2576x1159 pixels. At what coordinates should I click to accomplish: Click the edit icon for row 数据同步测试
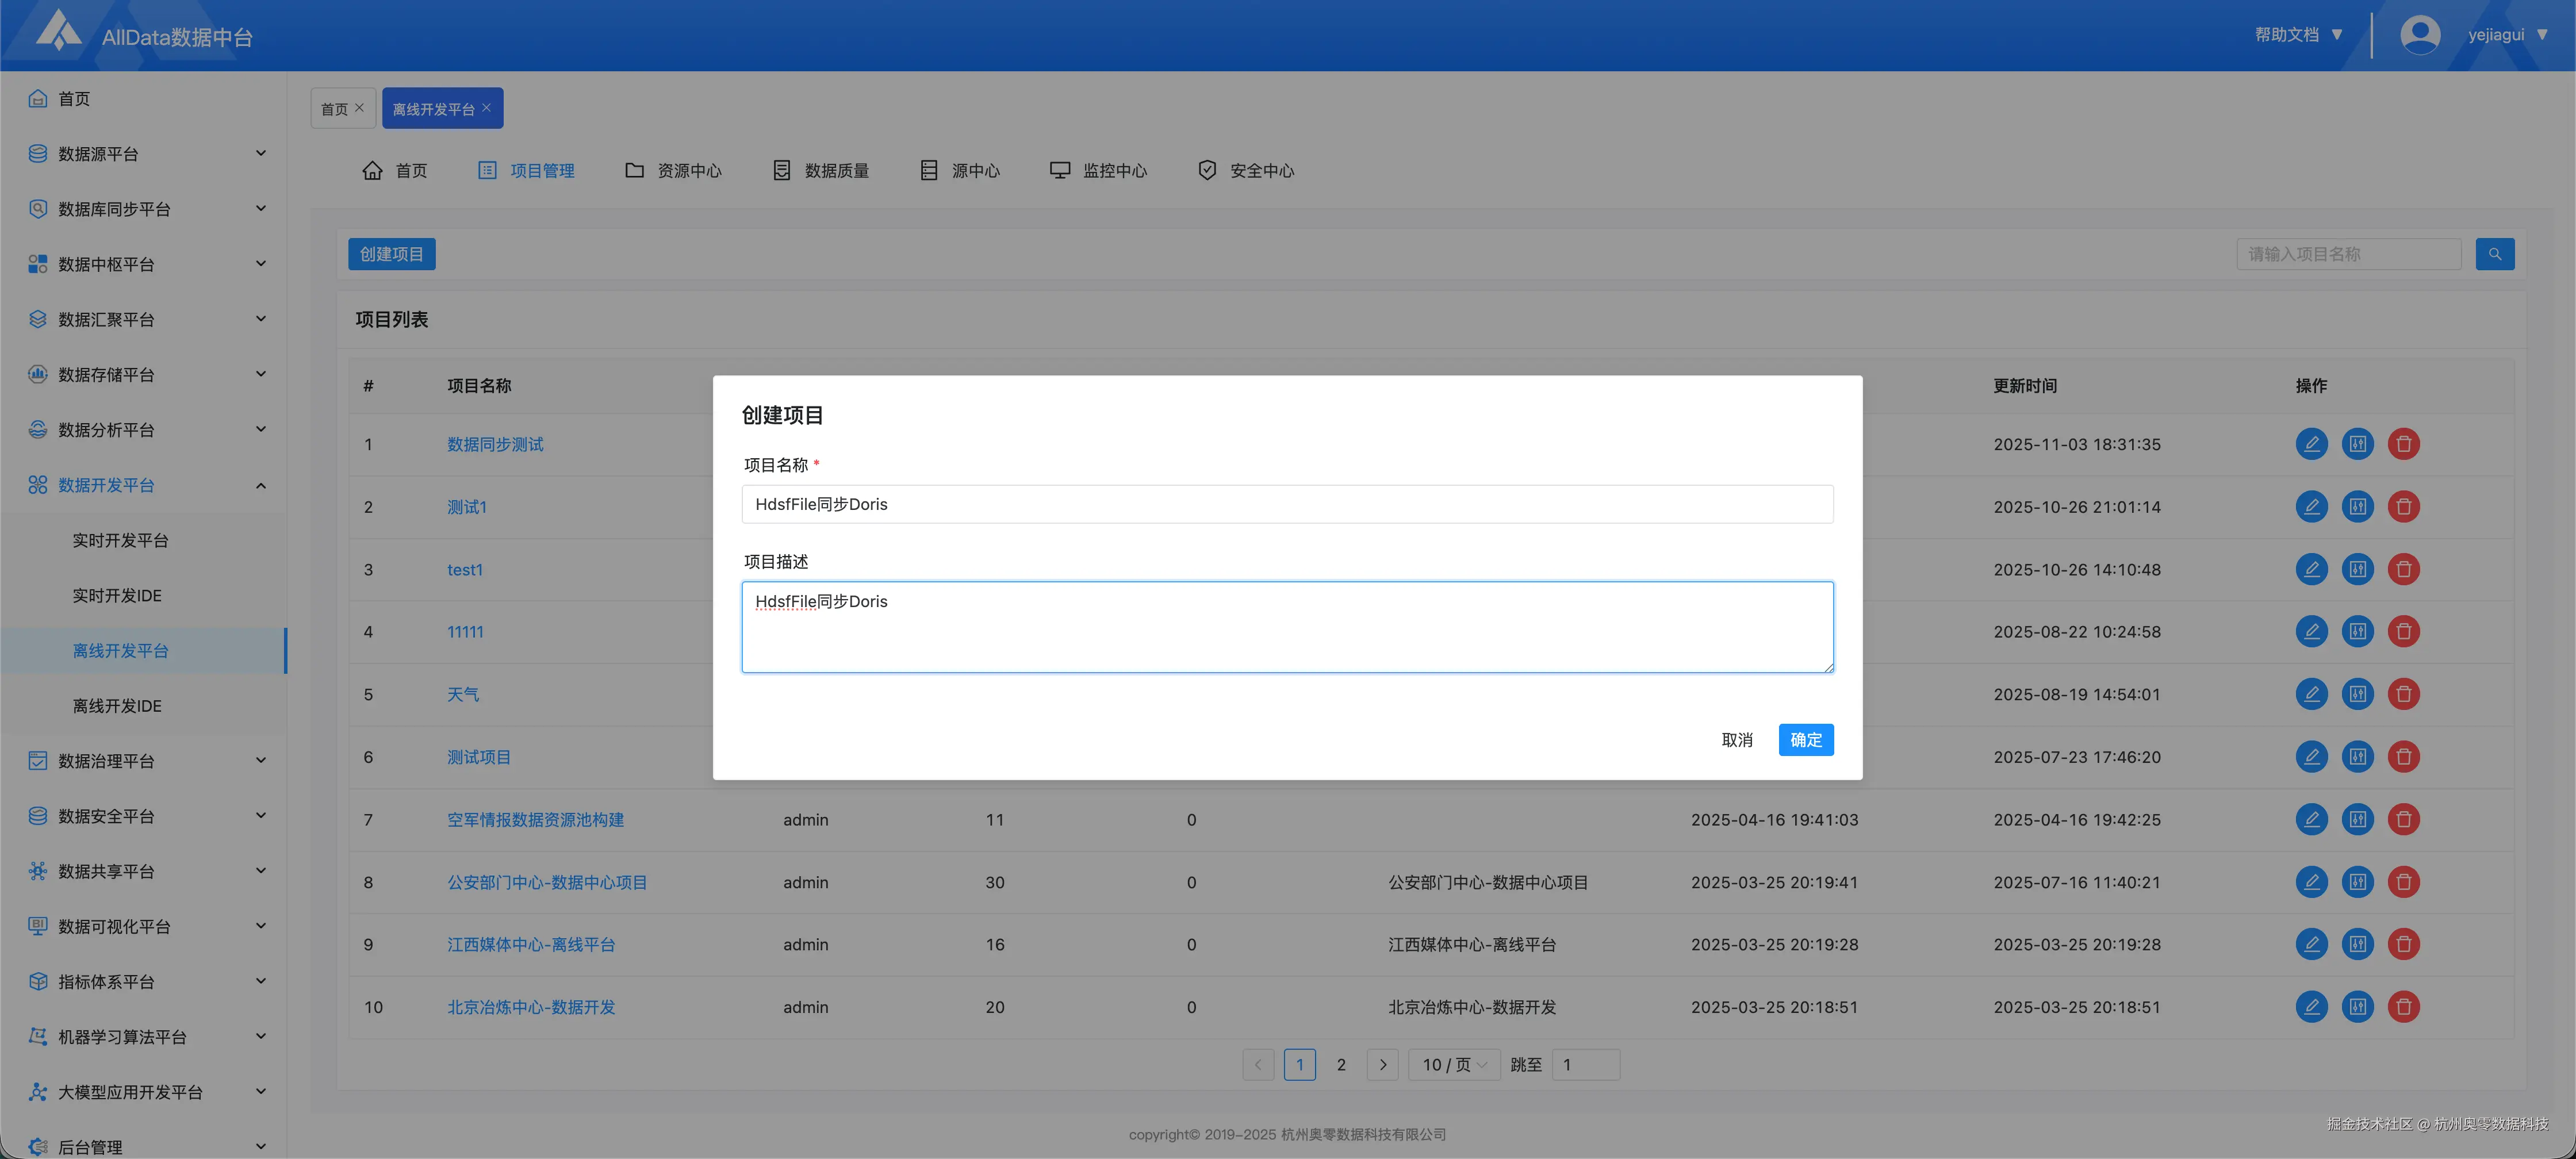pos(2311,444)
